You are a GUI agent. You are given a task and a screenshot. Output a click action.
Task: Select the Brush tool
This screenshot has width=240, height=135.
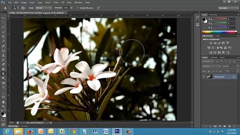(3, 50)
